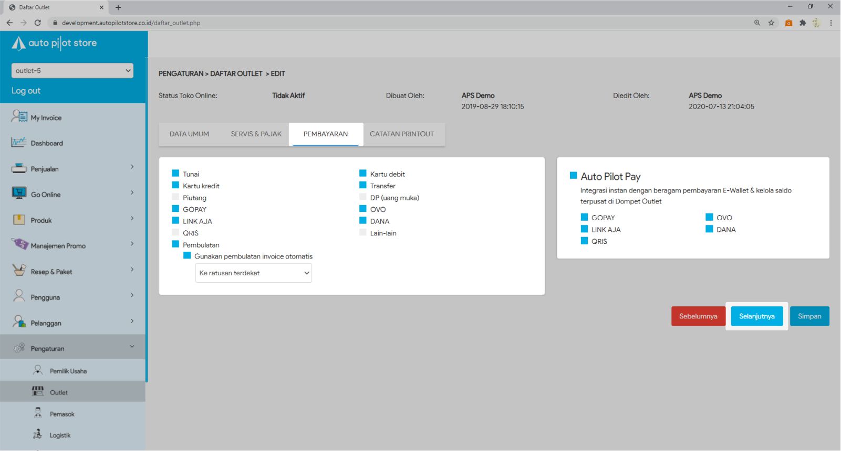Open the Resep & Paket icon
The height and width of the screenshot is (451, 841).
(19, 271)
